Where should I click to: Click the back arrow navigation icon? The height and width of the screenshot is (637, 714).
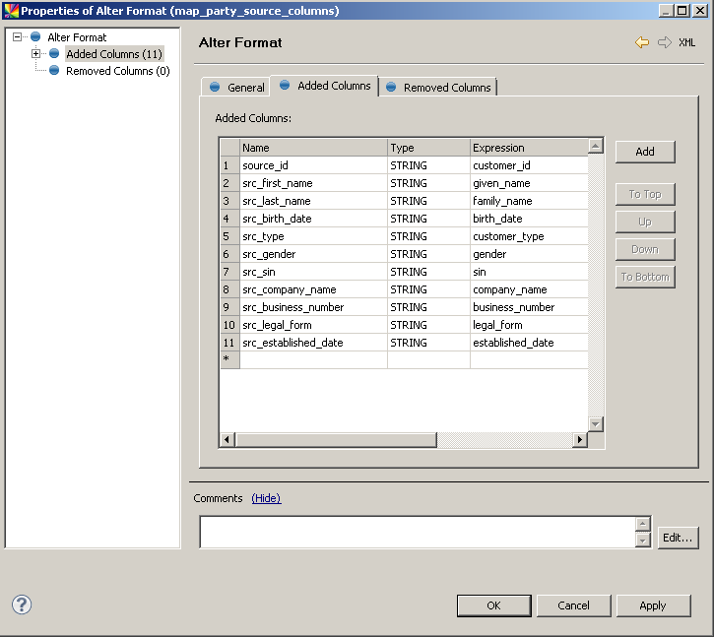click(642, 43)
